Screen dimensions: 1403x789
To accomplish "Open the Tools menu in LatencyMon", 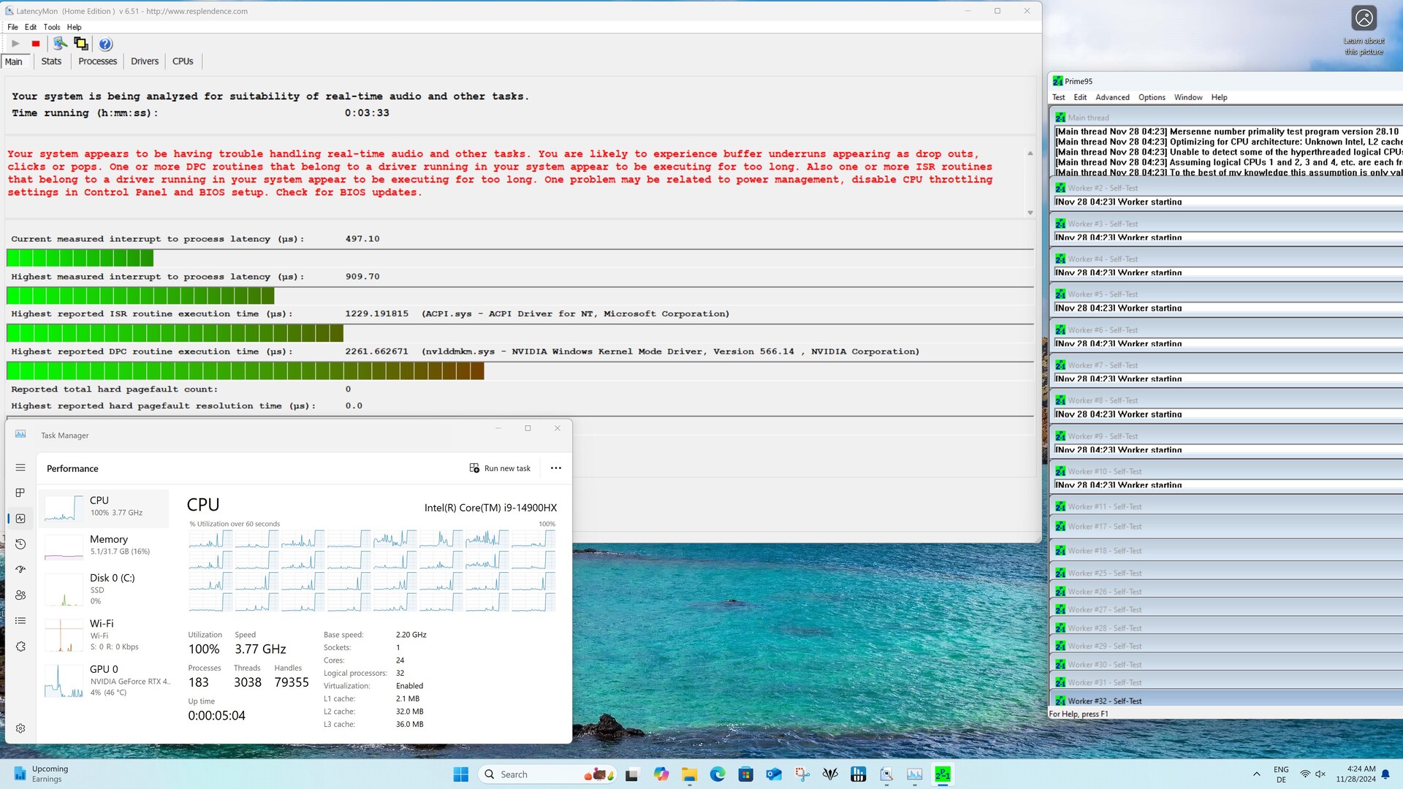I will 51,27.
